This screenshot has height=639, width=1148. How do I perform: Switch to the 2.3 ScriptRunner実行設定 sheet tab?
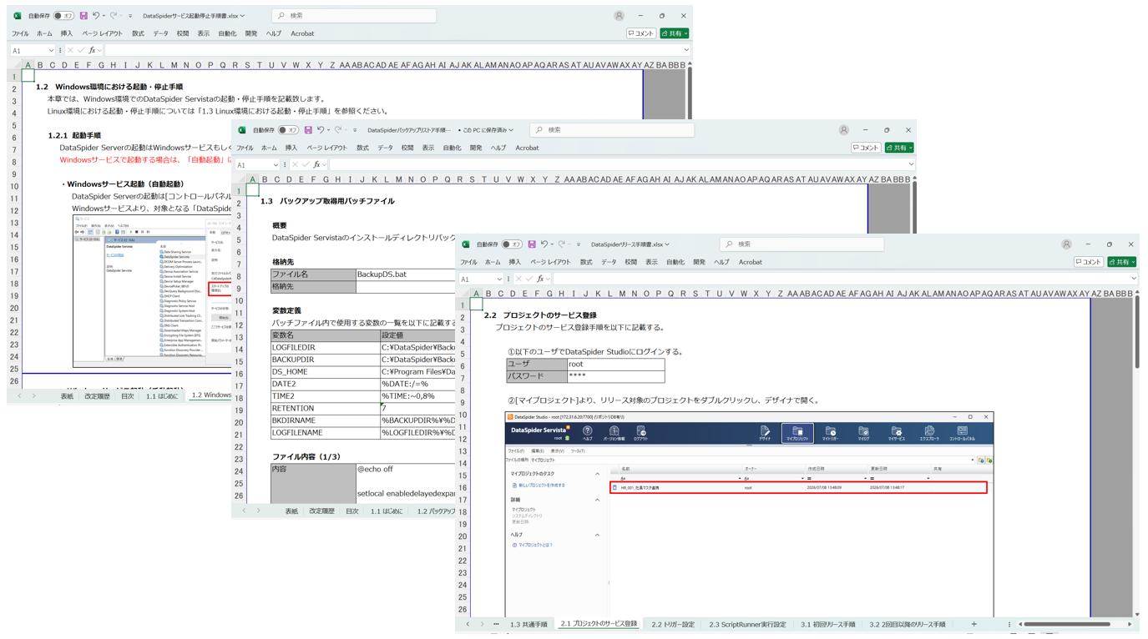point(747,624)
